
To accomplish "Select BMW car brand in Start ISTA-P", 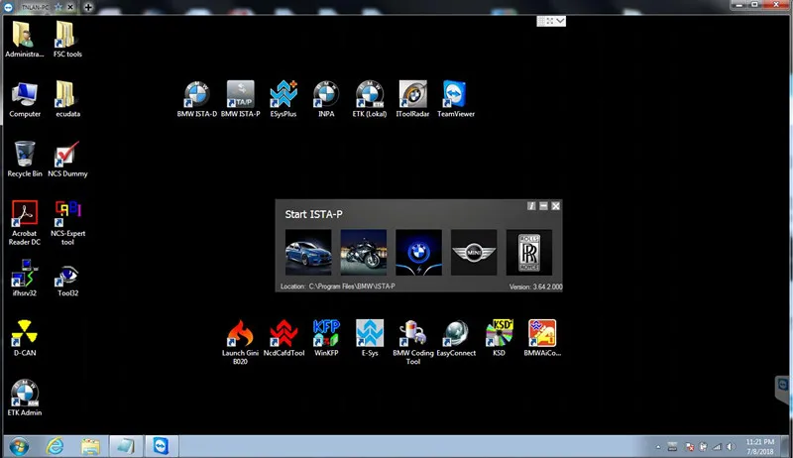I will [x=308, y=252].
